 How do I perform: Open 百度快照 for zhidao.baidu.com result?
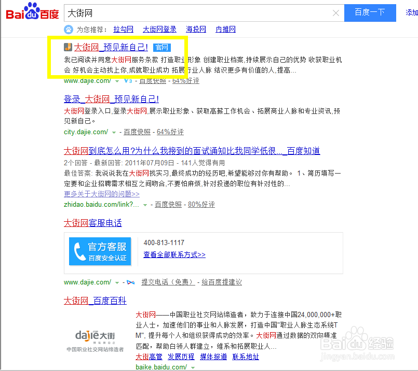point(168,205)
